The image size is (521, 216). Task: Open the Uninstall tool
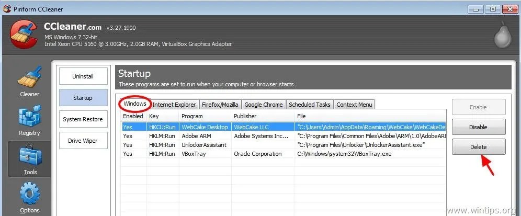(x=83, y=76)
